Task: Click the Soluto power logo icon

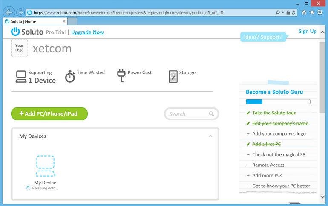Action: pos(15,32)
